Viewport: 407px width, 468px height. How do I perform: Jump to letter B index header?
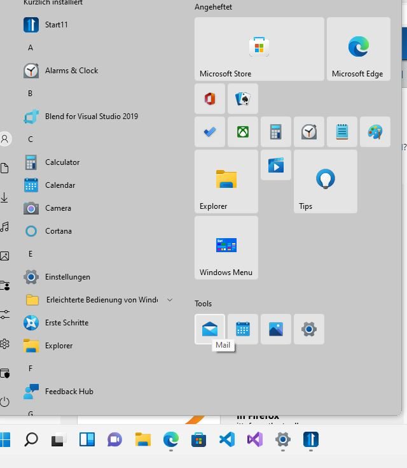click(x=30, y=94)
